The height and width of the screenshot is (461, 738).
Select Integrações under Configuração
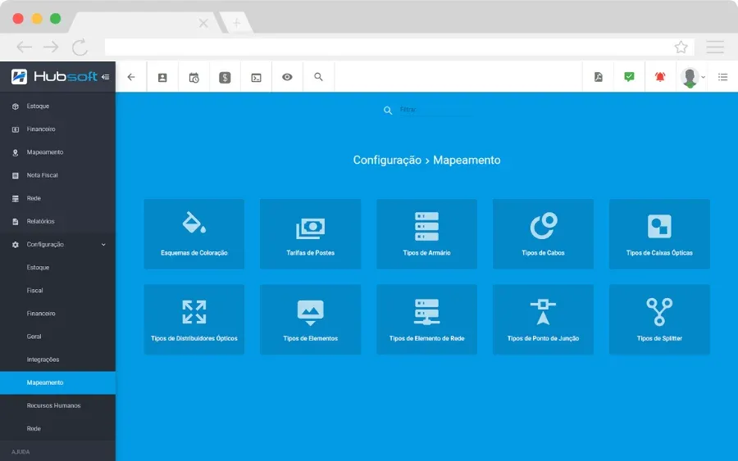tap(57, 359)
